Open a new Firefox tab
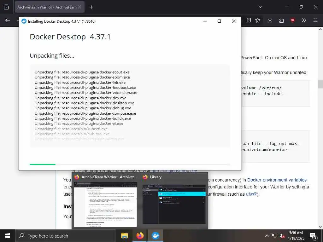The height and width of the screenshot is (242, 323). click(91, 7)
